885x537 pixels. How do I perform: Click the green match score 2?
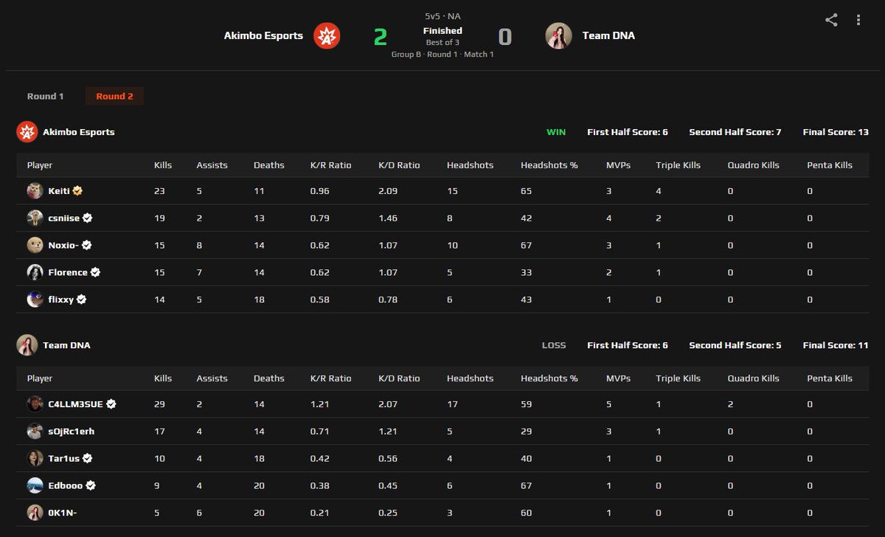click(x=381, y=36)
